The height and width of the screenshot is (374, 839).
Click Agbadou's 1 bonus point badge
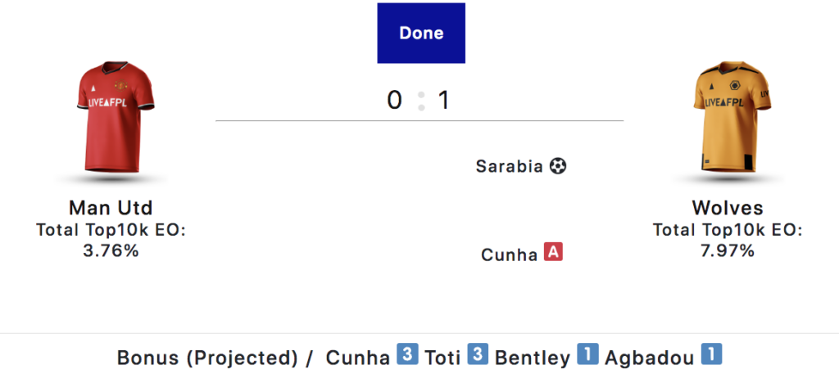[x=711, y=356]
